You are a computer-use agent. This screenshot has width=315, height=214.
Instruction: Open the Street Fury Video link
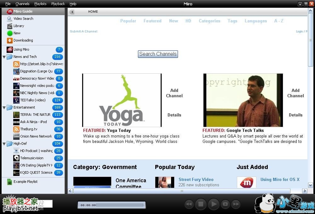196,179
